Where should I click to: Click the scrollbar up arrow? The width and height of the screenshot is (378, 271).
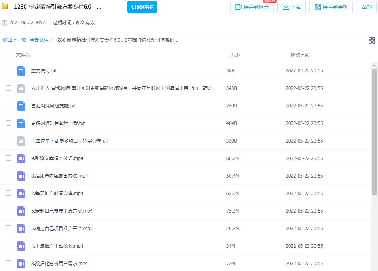pyautogui.click(x=374, y=65)
